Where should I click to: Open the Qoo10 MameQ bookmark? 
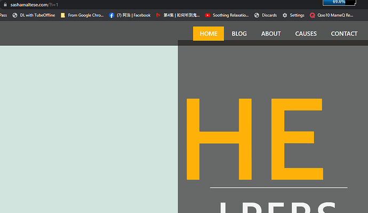pyautogui.click(x=332, y=15)
